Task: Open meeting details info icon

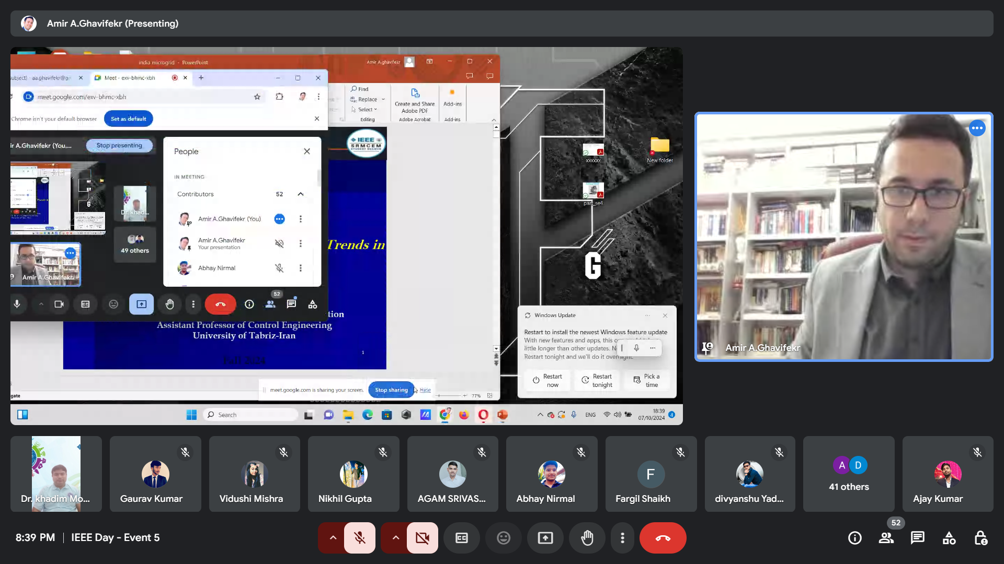Action: 855,538
